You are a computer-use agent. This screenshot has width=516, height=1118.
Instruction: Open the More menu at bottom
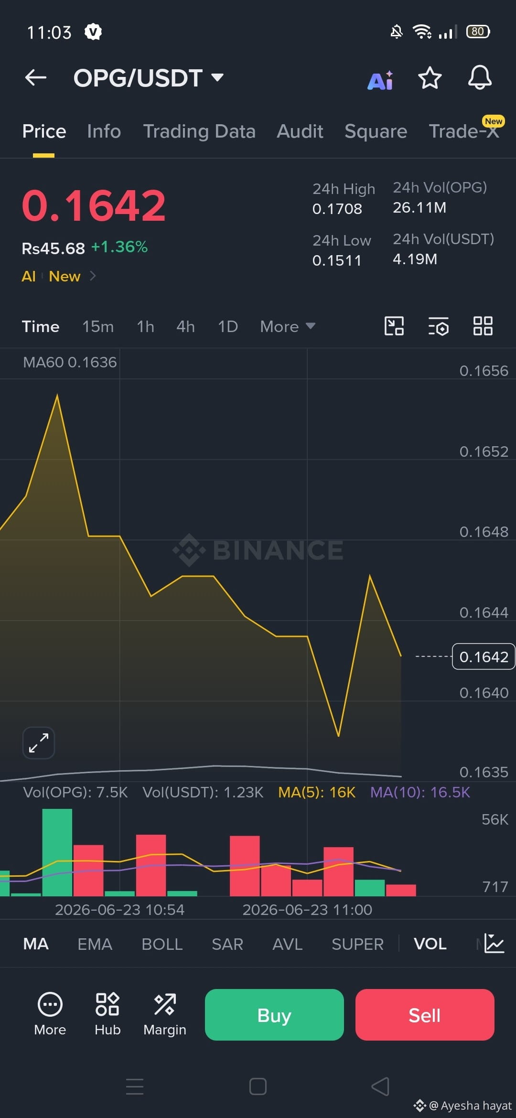(50, 1015)
